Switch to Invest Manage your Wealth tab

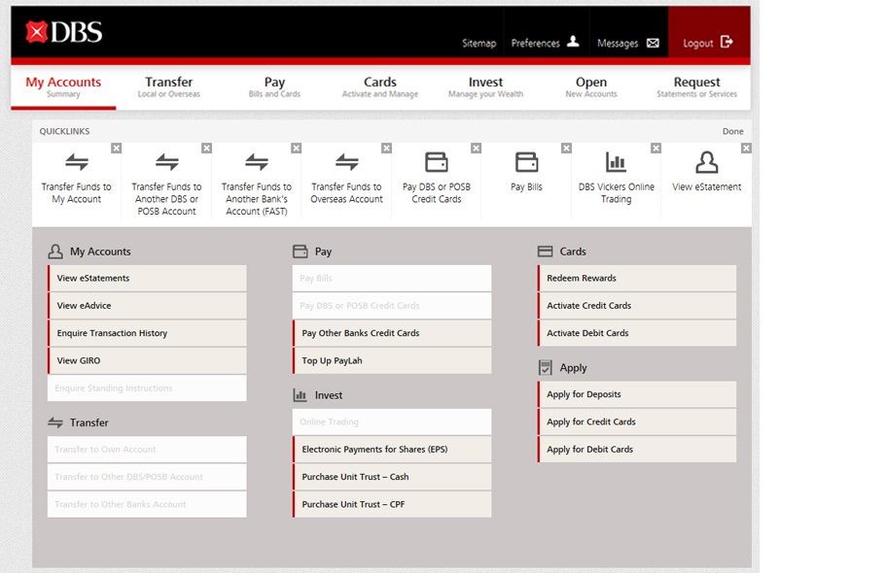(x=485, y=87)
